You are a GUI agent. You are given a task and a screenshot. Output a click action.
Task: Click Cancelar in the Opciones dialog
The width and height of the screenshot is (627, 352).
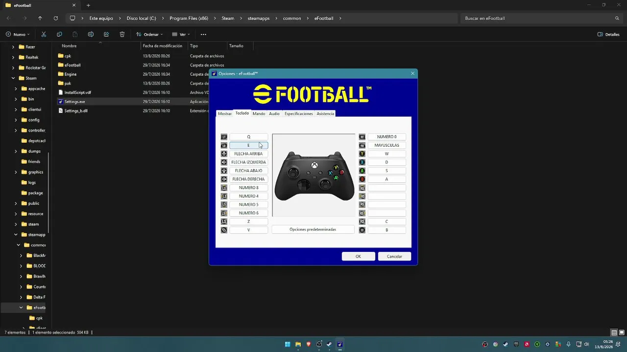[x=394, y=256]
